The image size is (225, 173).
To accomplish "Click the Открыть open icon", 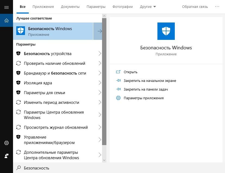I will click(x=118, y=72).
